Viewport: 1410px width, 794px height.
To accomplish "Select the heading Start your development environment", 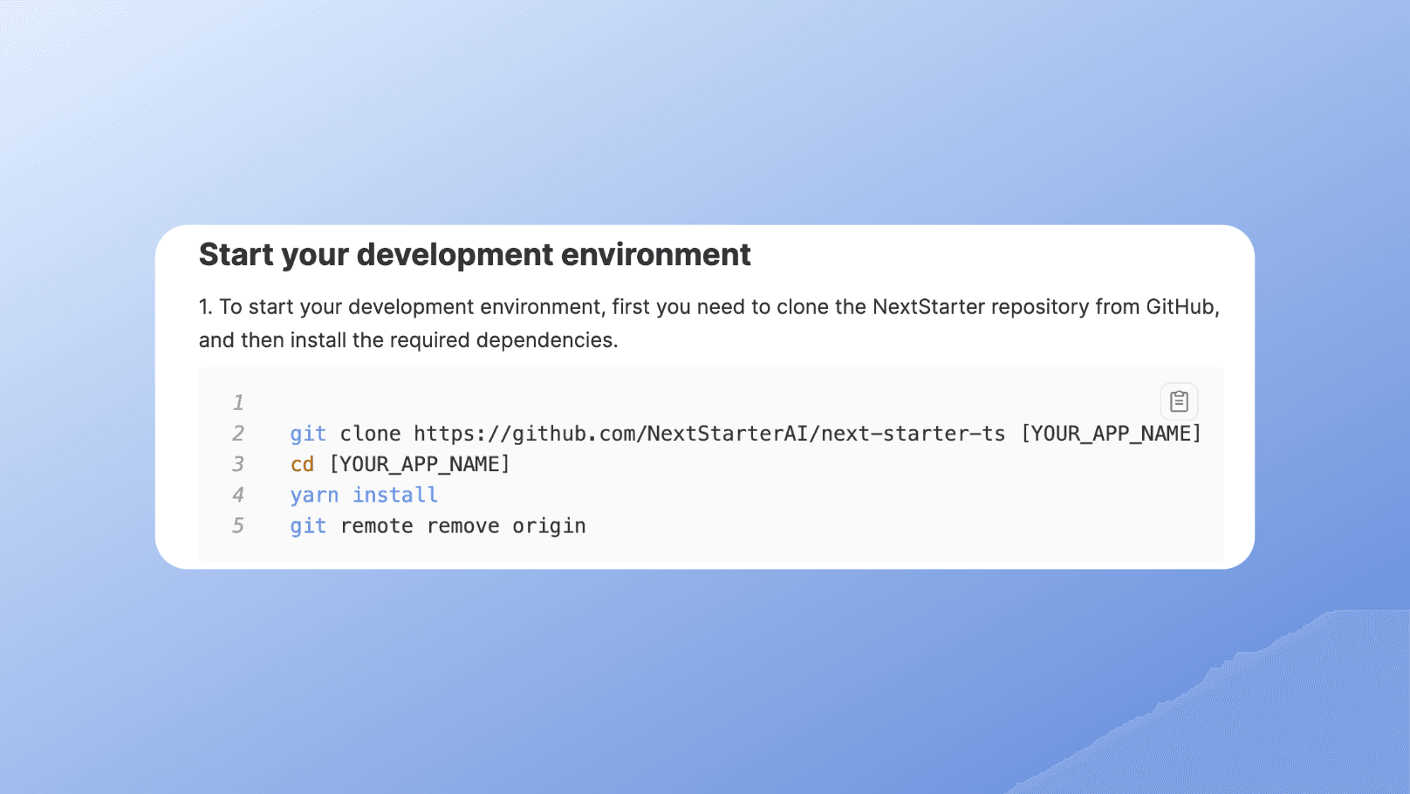I will [x=475, y=255].
